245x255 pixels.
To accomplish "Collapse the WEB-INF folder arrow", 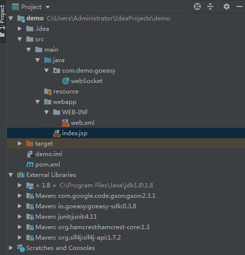I will [x=47, y=112].
